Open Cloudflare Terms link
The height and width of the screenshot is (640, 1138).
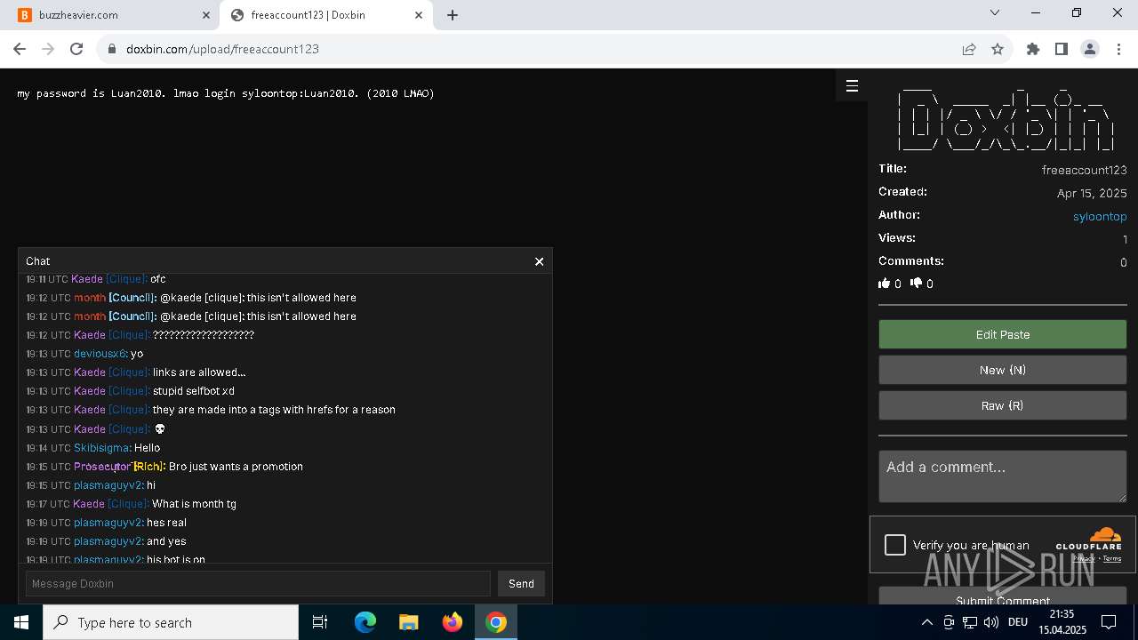coord(1112,558)
